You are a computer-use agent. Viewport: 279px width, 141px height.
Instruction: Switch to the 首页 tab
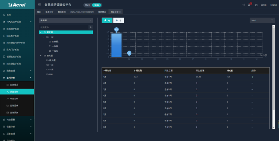39,12
